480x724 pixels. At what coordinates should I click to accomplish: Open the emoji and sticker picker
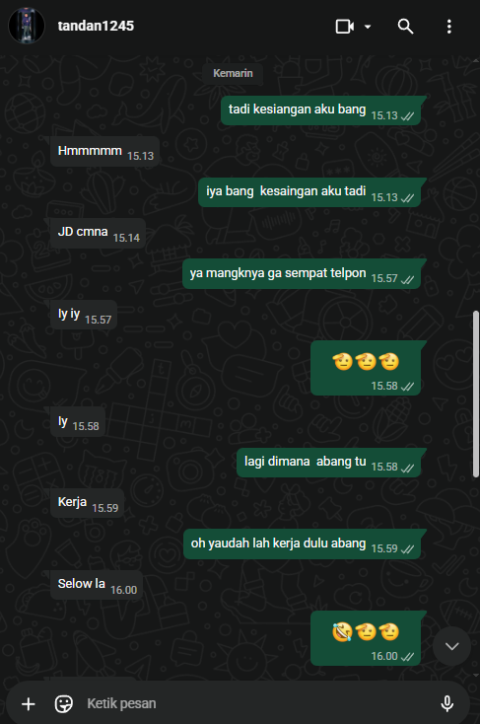(x=64, y=703)
